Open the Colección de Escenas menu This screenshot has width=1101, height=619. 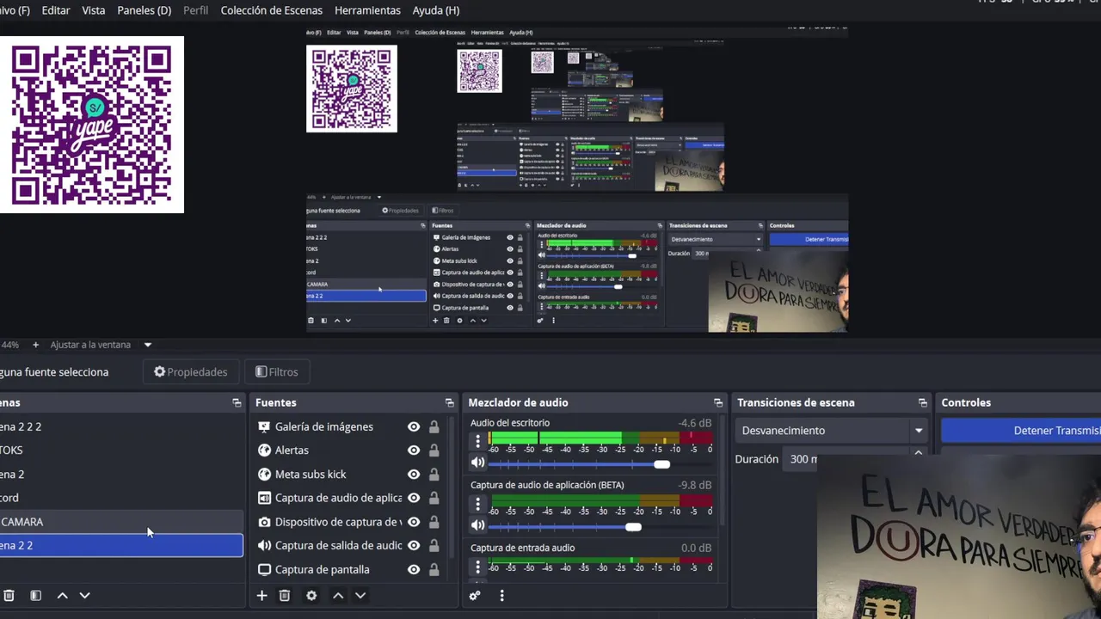tap(271, 10)
